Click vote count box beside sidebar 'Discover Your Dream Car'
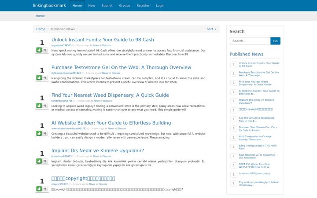The height and width of the screenshot is (198, 317). click(234, 128)
